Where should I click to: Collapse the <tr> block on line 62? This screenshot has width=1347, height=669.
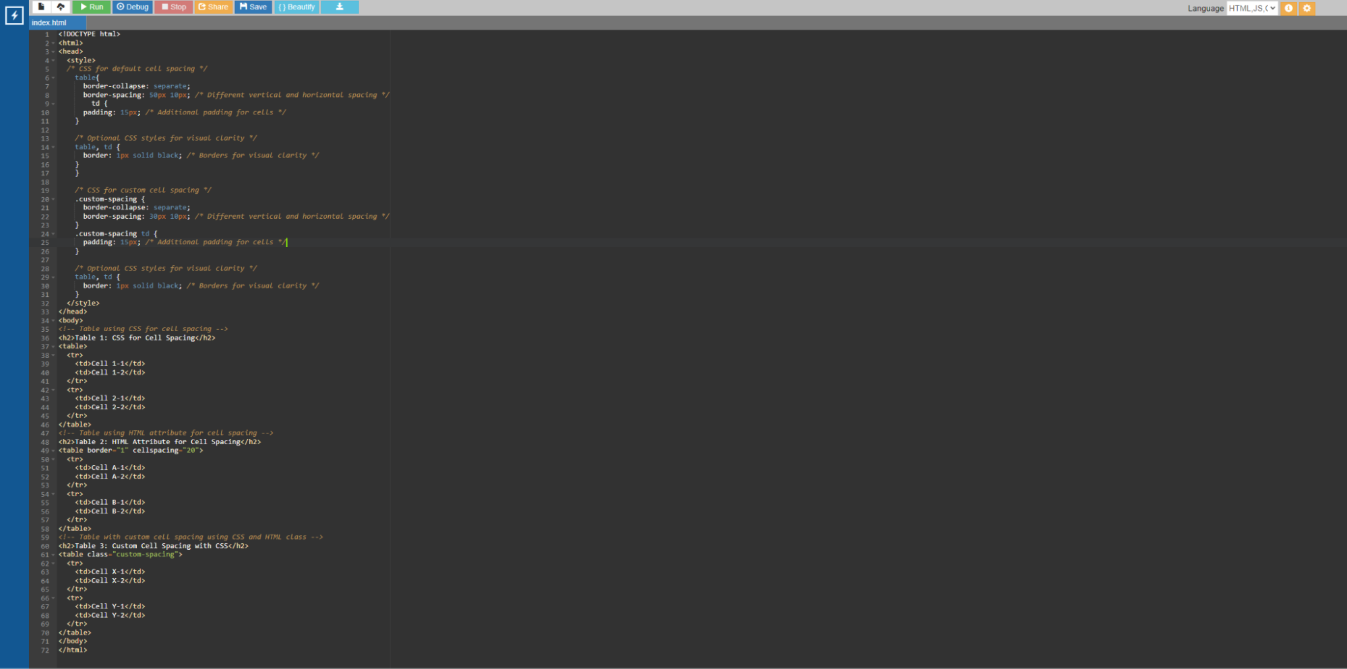coord(53,563)
